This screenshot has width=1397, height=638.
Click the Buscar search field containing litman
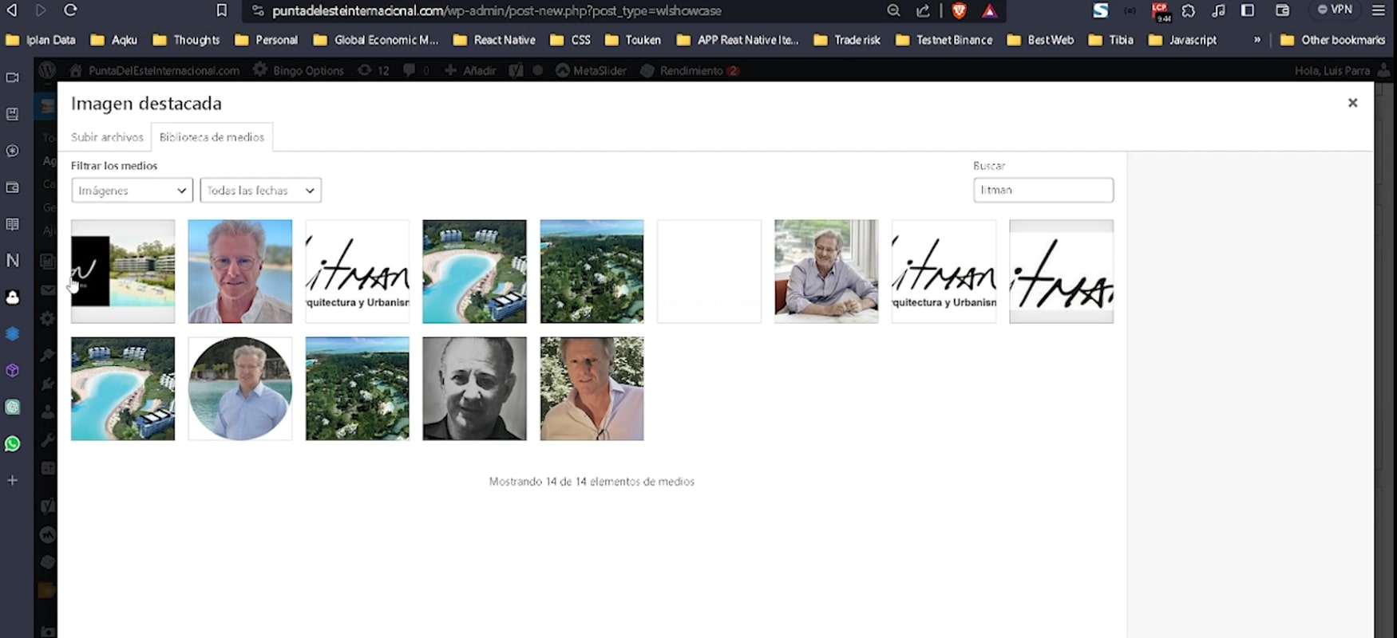click(x=1043, y=190)
